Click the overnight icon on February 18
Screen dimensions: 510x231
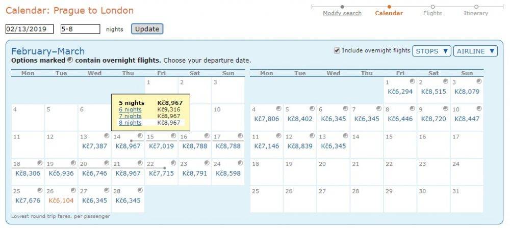point(39,163)
